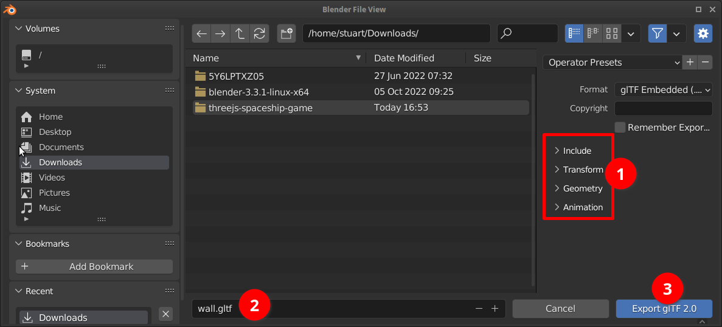The width and height of the screenshot is (722, 327).
Task: Collapse the Recent panel
Action: [x=18, y=291]
